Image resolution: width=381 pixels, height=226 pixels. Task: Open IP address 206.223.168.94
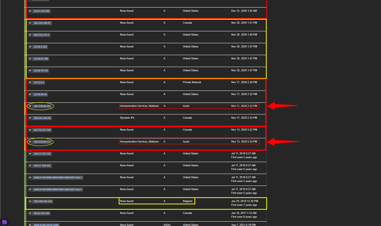(42, 118)
